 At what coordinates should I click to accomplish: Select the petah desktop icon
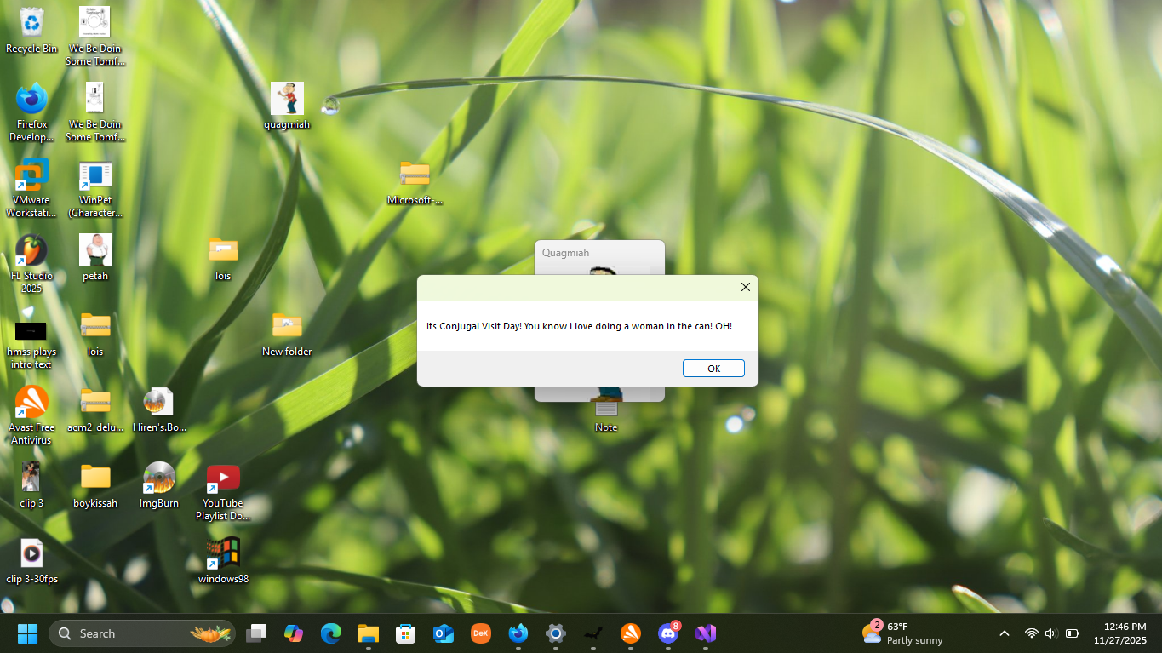click(x=95, y=257)
